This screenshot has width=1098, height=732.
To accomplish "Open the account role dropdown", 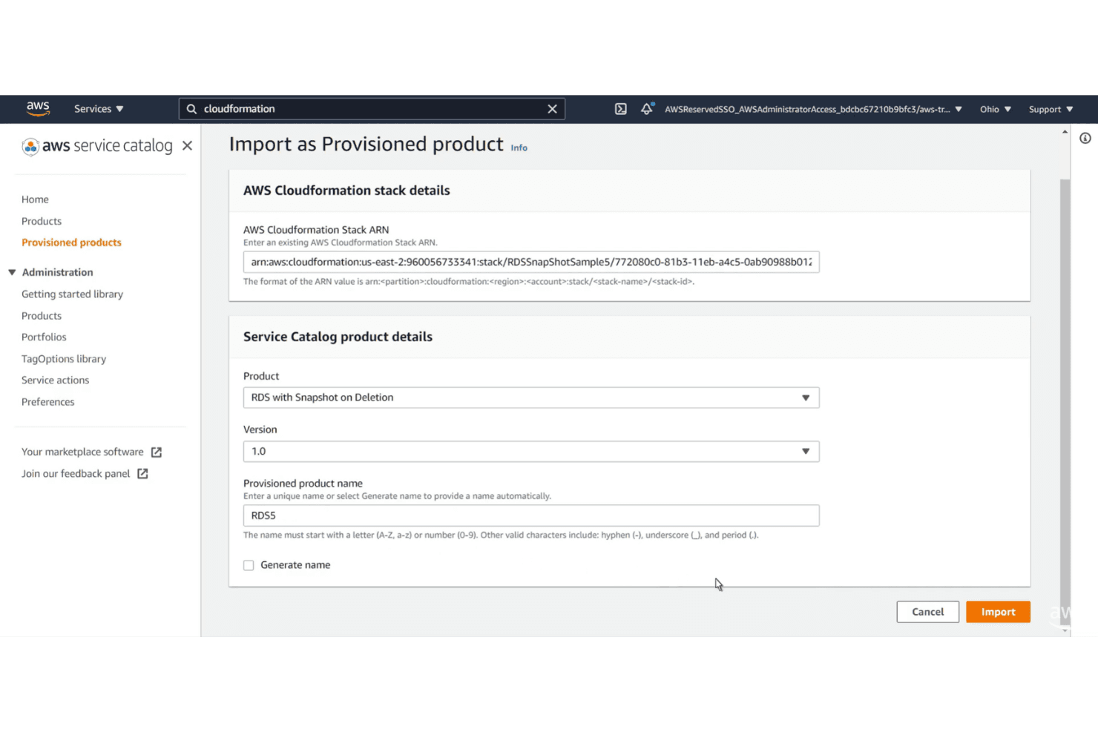I will (813, 109).
